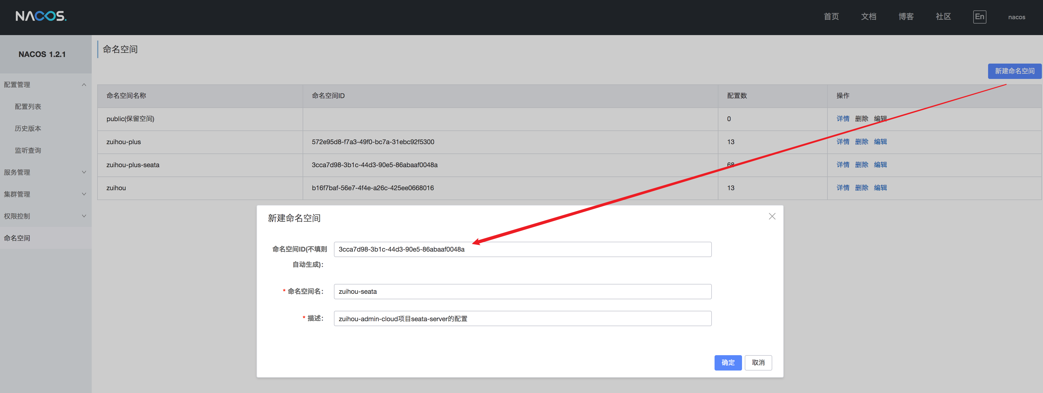Cancel the dialog with 取消
The image size is (1043, 393).
point(758,363)
